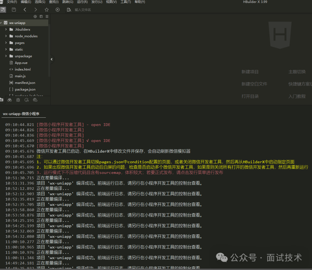The height and width of the screenshot is (270, 312).
Task: Click the App.vue file icon
Action: click(x=11, y=63)
